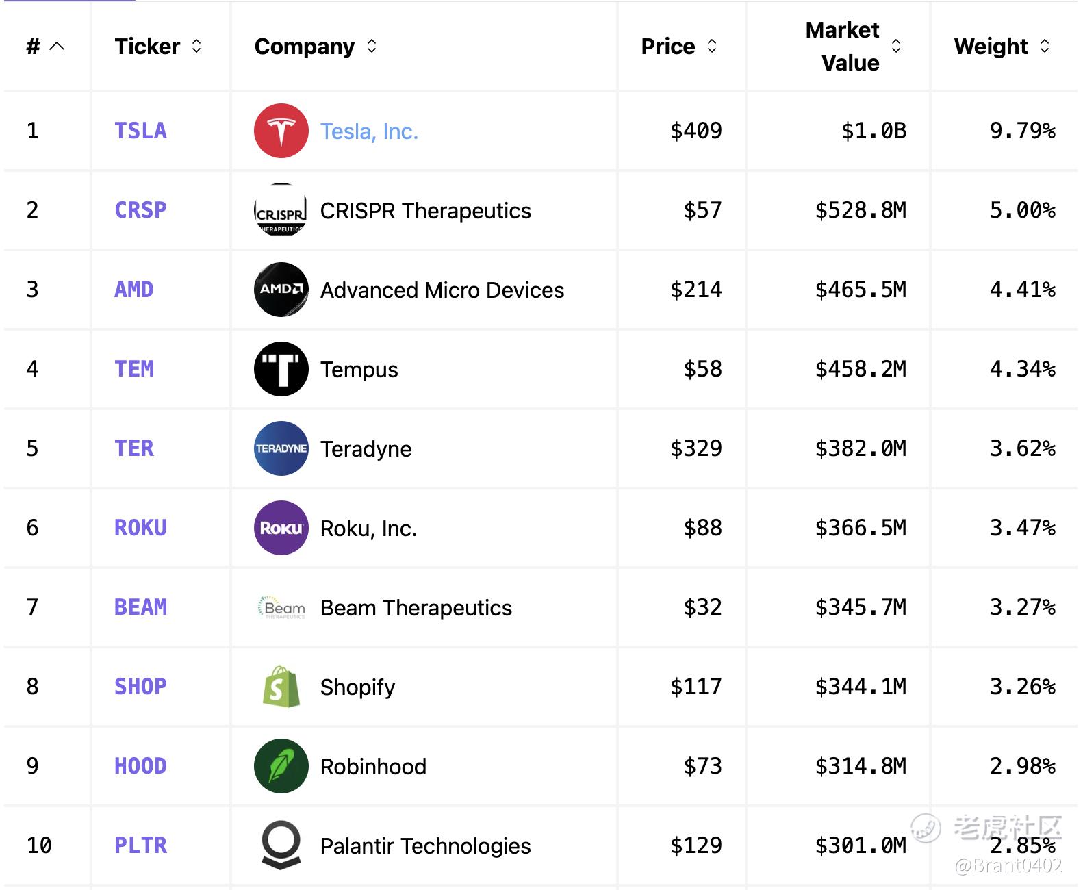Sort table by Weight column
This screenshot has width=1083, height=890.
[1045, 46]
